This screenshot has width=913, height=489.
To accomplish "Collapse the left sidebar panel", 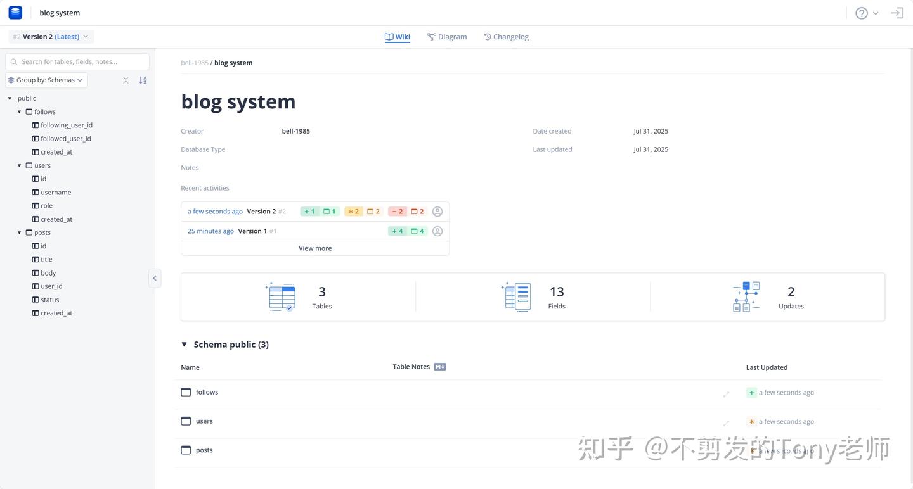I will (155, 277).
